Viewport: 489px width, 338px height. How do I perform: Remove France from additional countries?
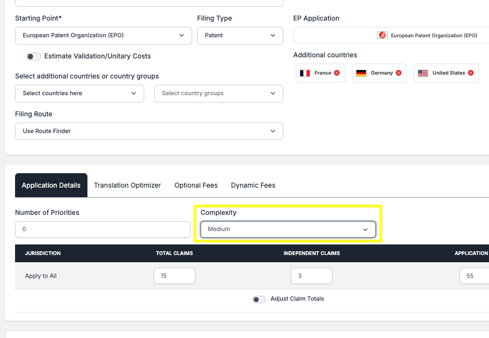[337, 73]
